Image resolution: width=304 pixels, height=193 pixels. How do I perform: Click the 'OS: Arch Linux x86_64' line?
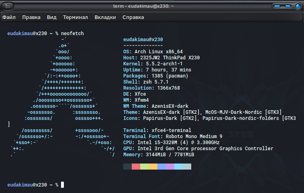153,52
